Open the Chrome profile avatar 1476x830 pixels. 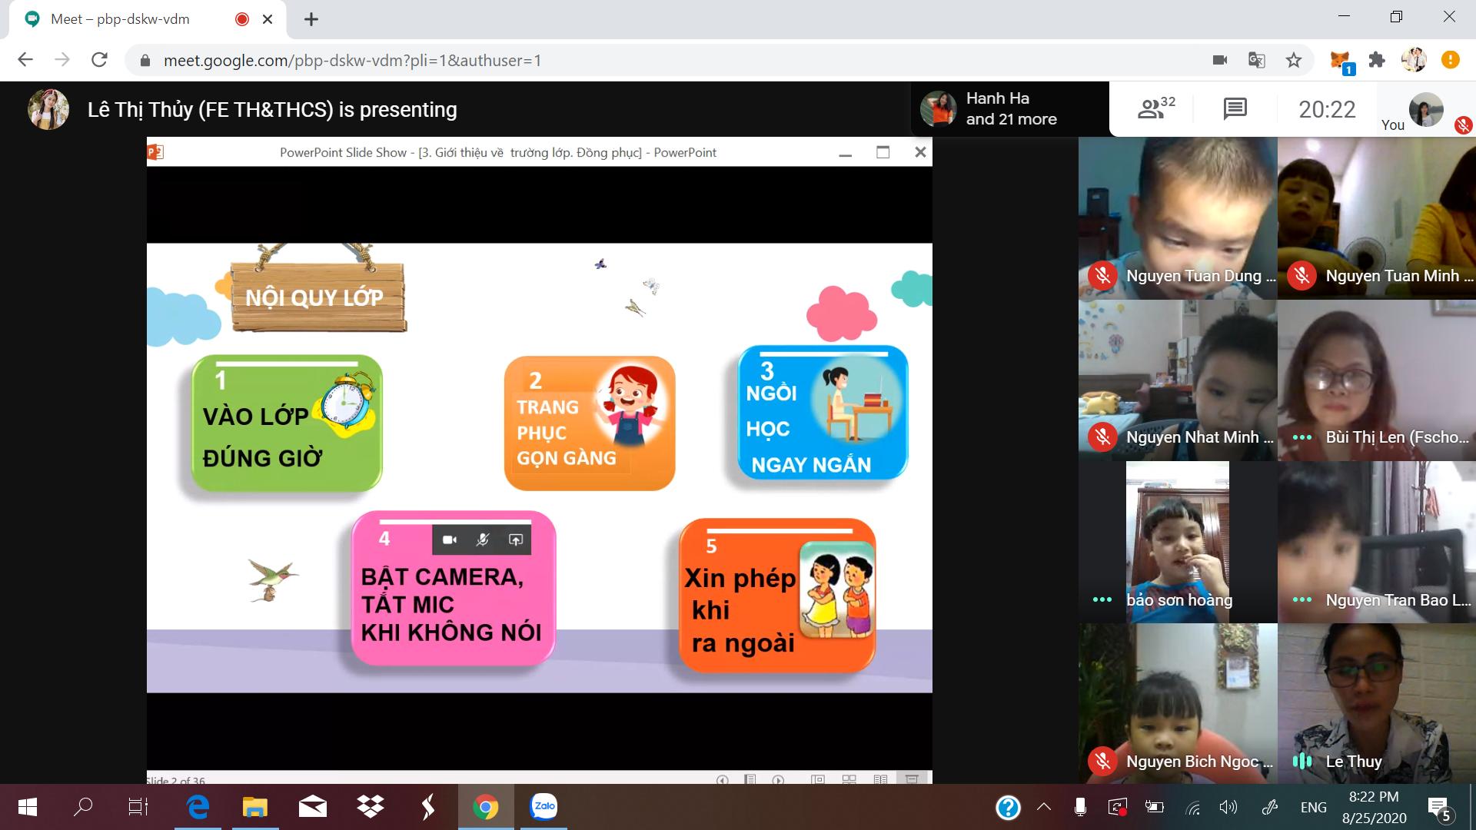(1414, 60)
